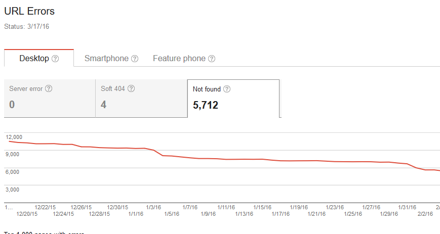Click the help icon beside Smartphone
This screenshot has width=440, height=234.
135,59
